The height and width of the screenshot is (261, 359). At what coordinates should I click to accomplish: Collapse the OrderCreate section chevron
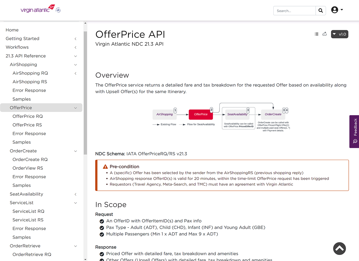[75, 151]
